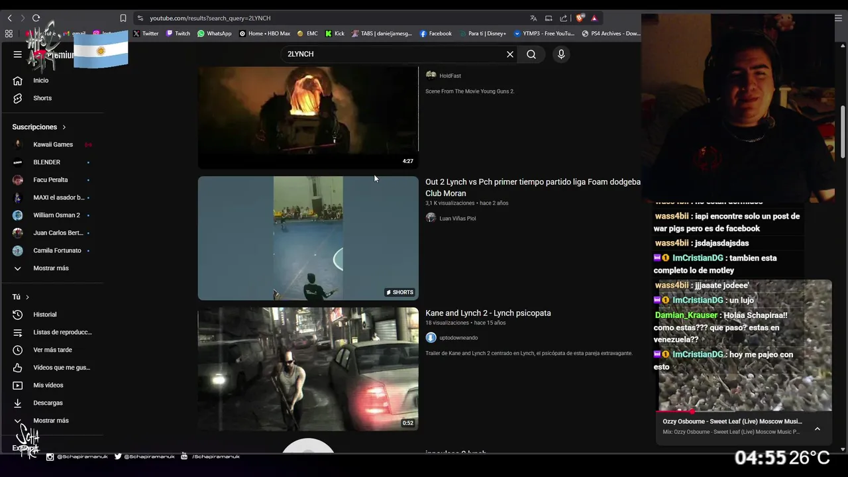Screen dimensions: 848x477
Task: Expand the Ozzy Osbourne miniplayer chevron
Action: click(817, 429)
